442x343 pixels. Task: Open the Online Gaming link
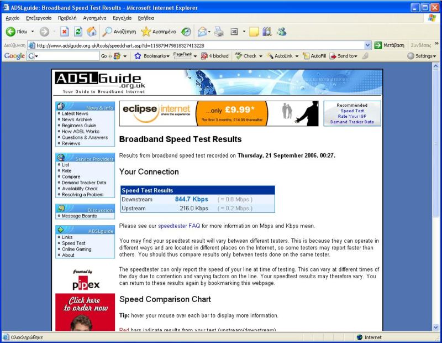pos(77,250)
